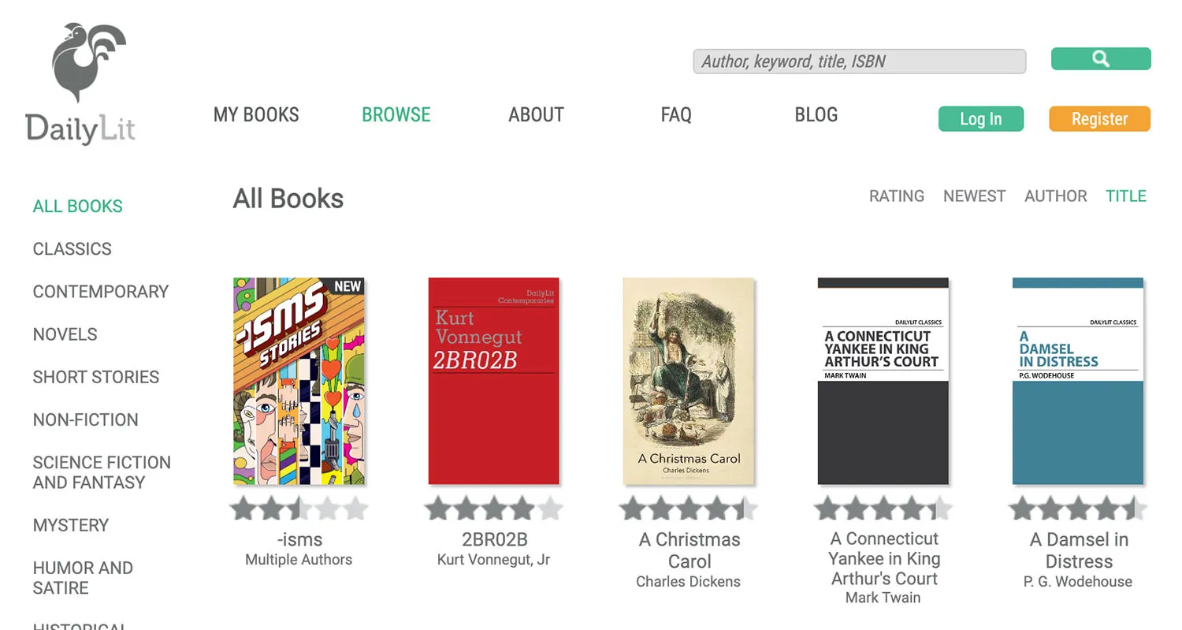1182x630 pixels.
Task: Open the FAQ page
Action: click(675, 115)
